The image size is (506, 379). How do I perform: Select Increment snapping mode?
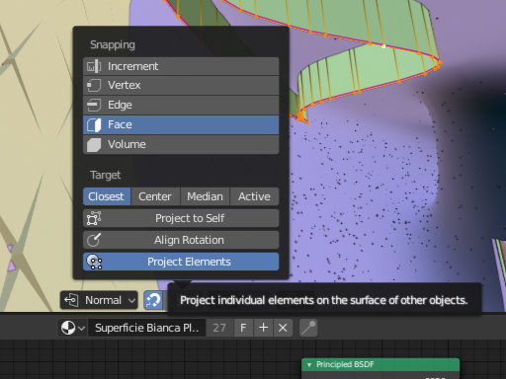(181, 66)
